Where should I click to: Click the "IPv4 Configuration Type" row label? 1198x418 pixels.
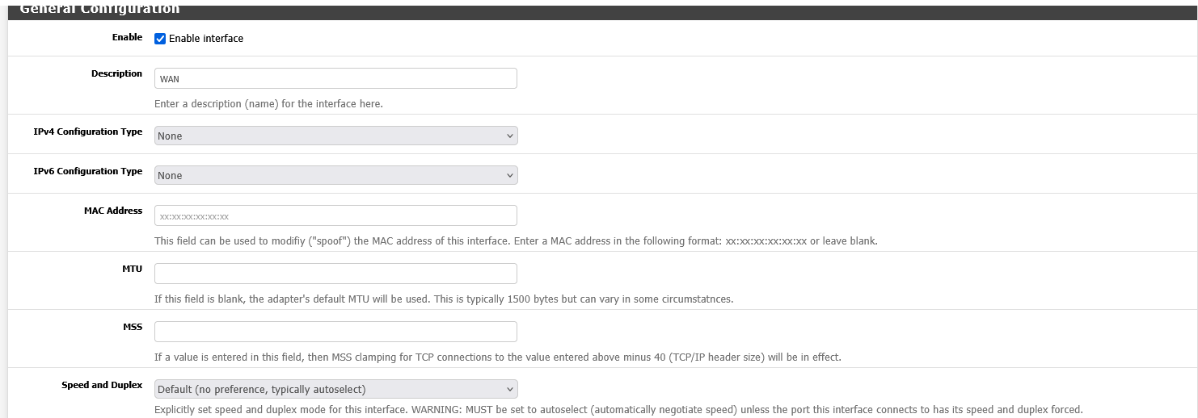[87, 132]
